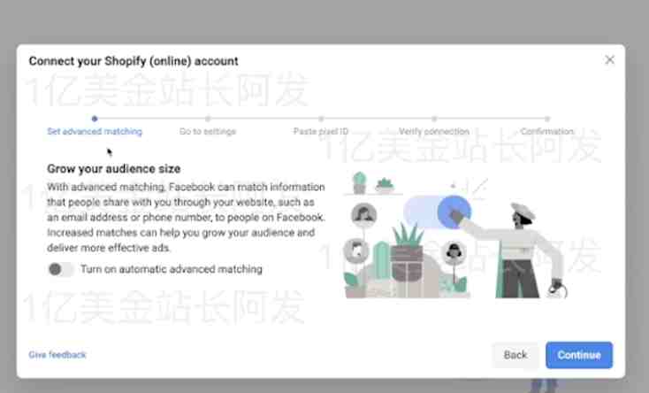Click the first progress dot for advanced matching
649x393 pixels.
pyautogui.click(x=95, y=119)
